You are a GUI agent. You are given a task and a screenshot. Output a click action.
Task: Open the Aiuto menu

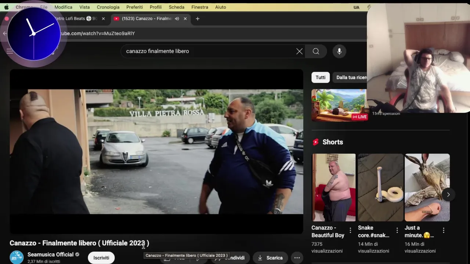(221, 7)
